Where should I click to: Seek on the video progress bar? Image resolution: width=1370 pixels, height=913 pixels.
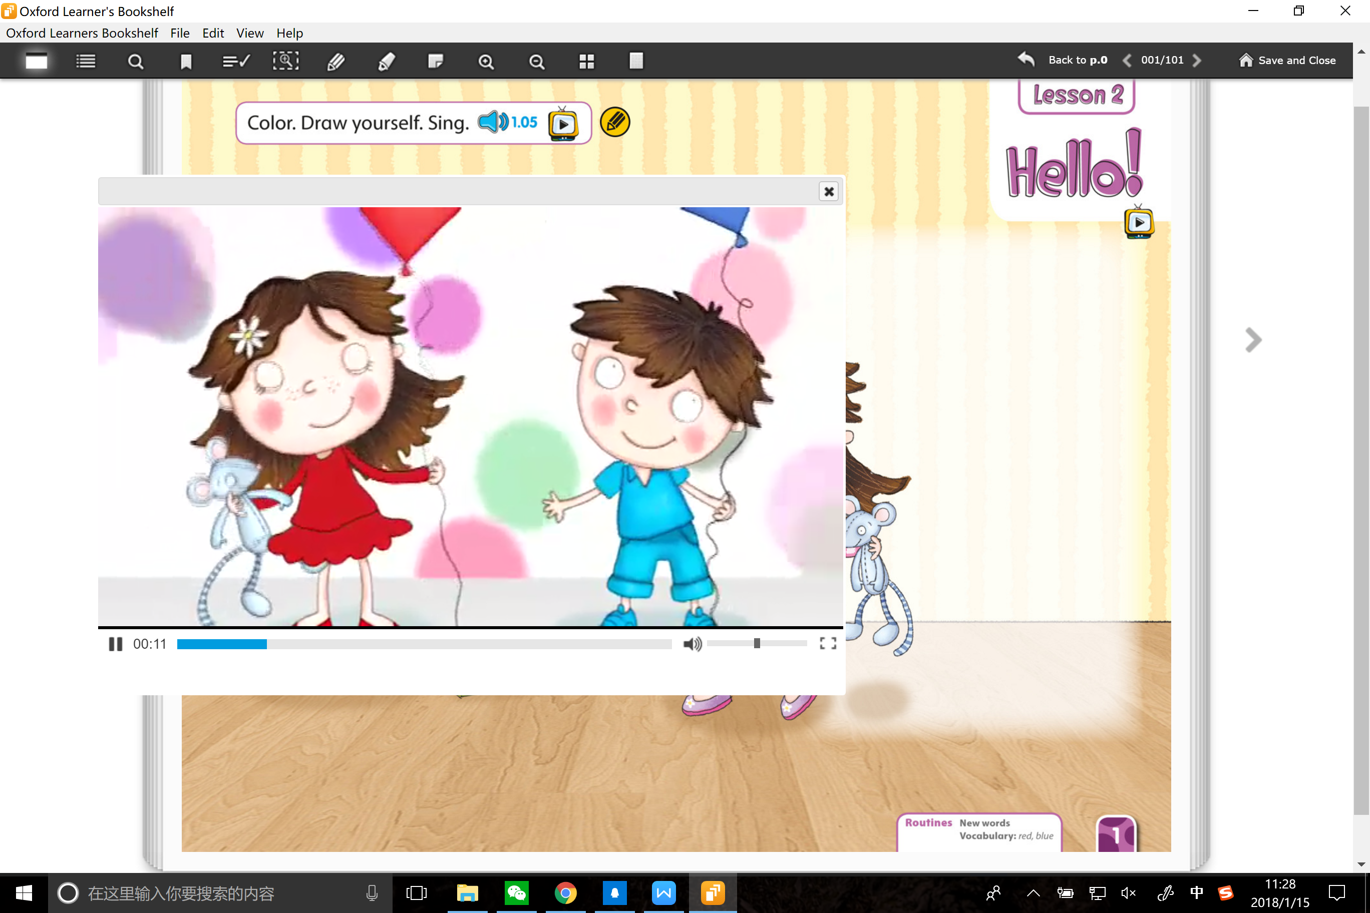tap(424, 644)
